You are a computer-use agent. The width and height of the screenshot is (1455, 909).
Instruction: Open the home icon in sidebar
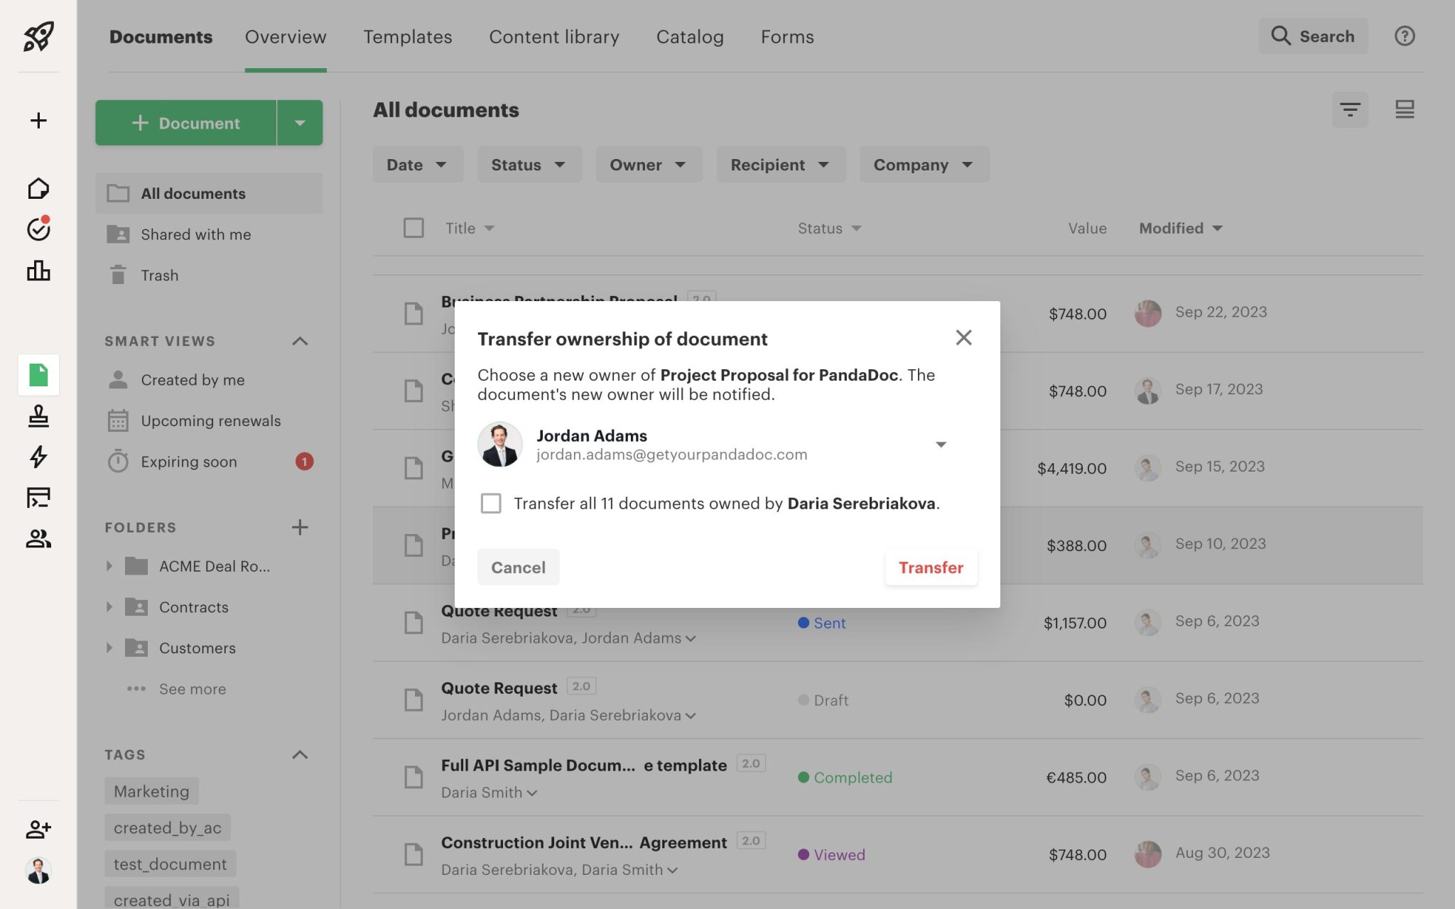38,189
